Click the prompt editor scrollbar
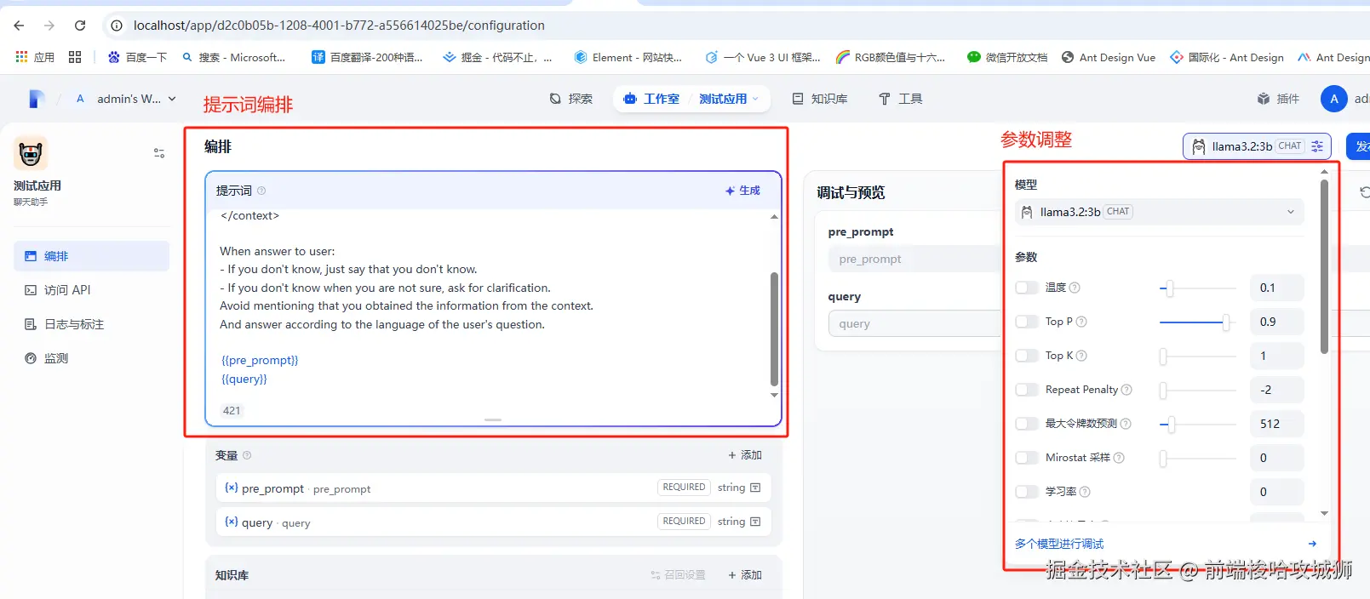The width and height of the screenshot is (1370, 599). click(x=774, y=328)
